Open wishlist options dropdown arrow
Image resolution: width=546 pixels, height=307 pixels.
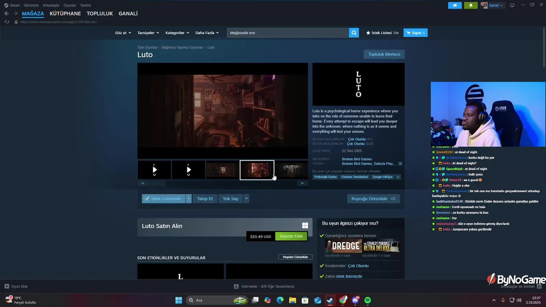[189, 199]
